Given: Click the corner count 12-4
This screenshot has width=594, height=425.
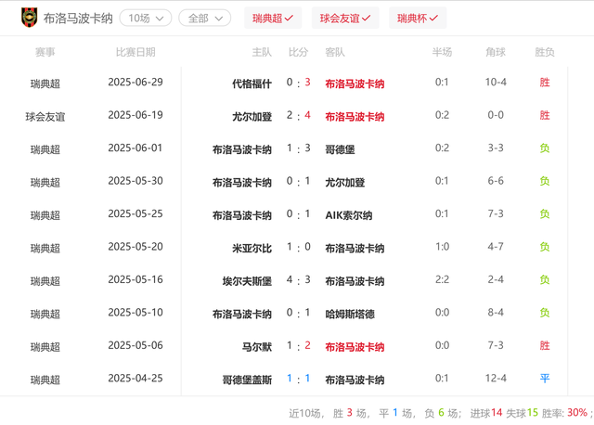Looking at the screenshot, I should pos(496,379).
